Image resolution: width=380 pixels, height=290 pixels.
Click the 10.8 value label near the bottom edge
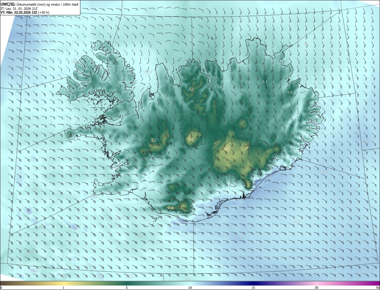point(100,277)
